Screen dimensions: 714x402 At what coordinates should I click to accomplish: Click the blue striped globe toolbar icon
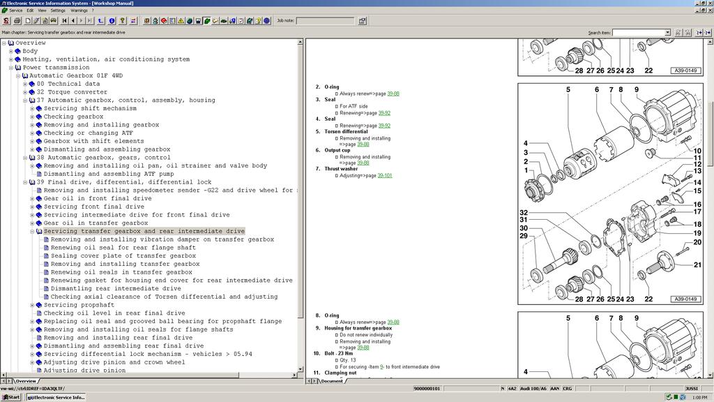pyautogui.click(x=266, y=21)
